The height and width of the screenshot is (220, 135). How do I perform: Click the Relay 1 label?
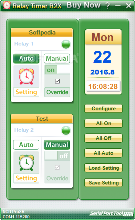[24, 44]
